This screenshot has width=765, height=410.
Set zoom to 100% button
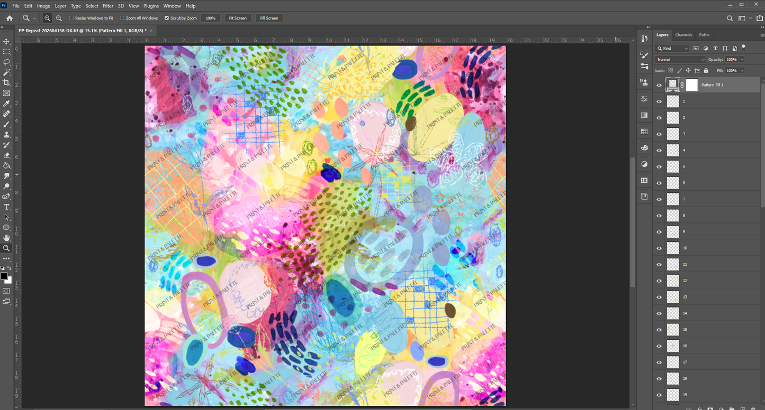211,18
